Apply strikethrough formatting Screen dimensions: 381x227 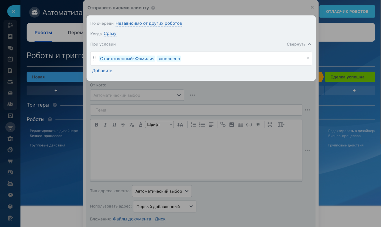point(123,125)
